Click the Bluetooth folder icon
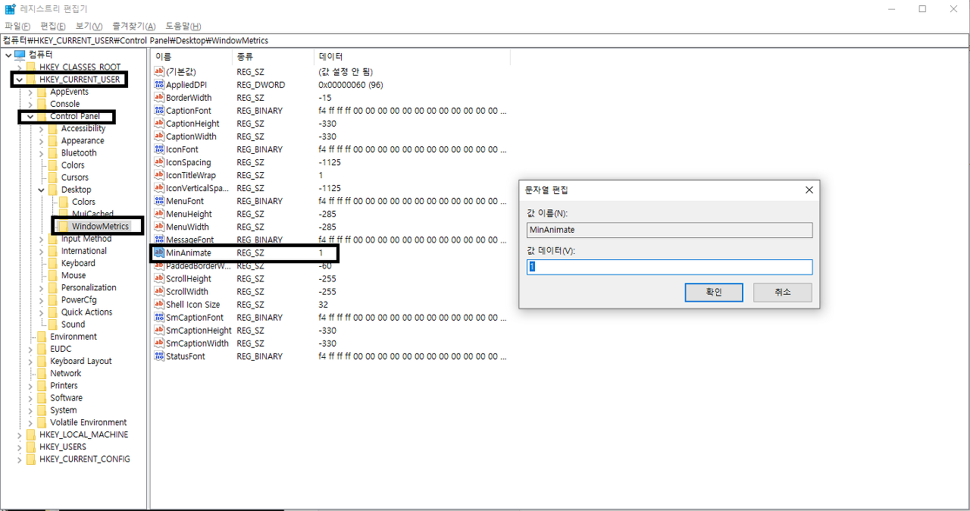The height and width of the screenshot is (511, 970). pos(52,152)
